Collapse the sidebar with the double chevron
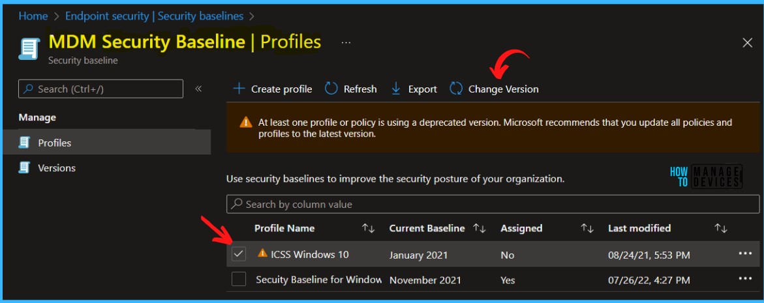 click(x=198, y=89)
